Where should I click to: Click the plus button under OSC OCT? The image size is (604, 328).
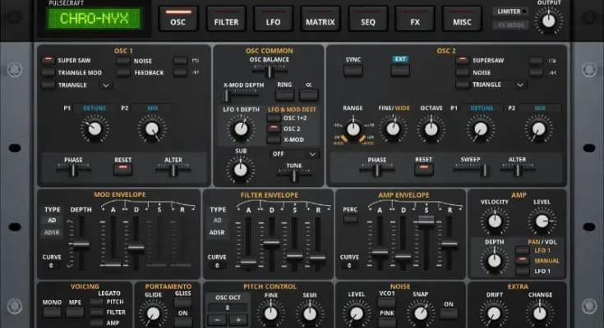point(237,320)
